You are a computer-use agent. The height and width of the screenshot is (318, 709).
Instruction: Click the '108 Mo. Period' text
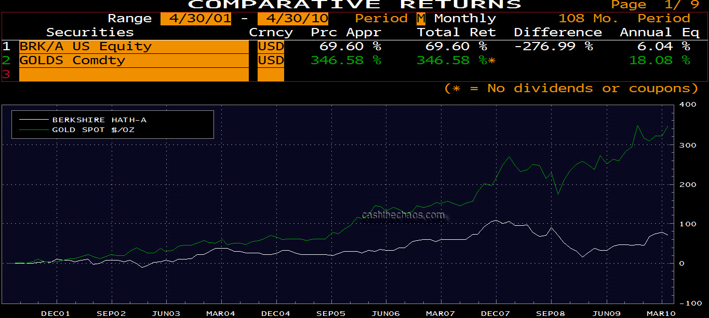point(624,19)
